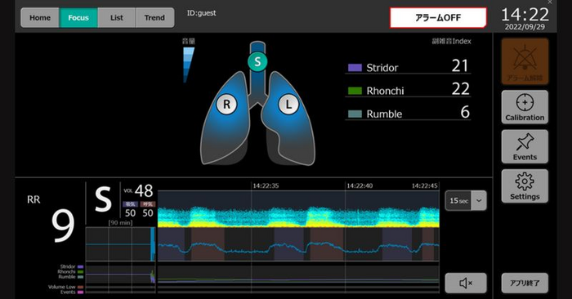Click the Rumble index value 6
Screen dimensions: 572x299
tap(465, 112)
